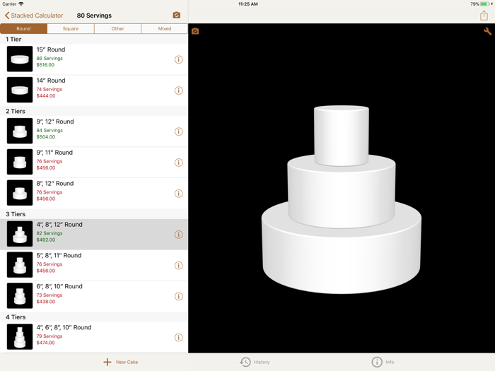Tap the 3D cake model preview
The image size is (495, 371).
(x=342, y=200)
